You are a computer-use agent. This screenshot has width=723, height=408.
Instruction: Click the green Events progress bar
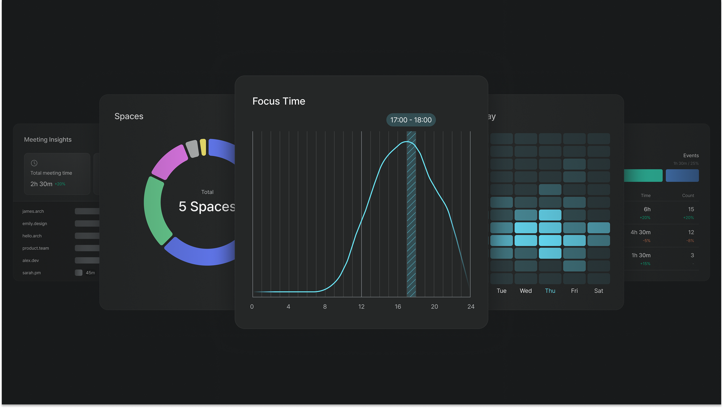tap(643, 176)
